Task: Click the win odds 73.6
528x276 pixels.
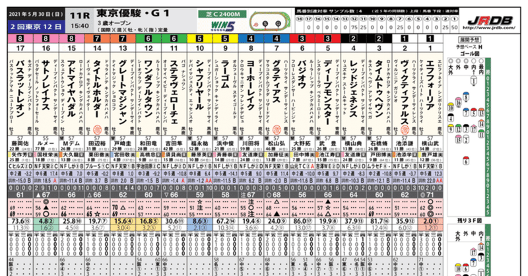Action: (17, 221)
